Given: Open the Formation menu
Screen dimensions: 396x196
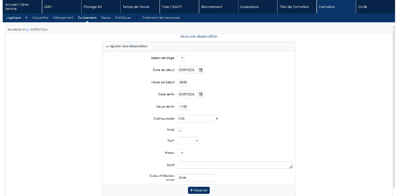Looking at the screenshot, I should pyautogui.click(x=336, y=7).
